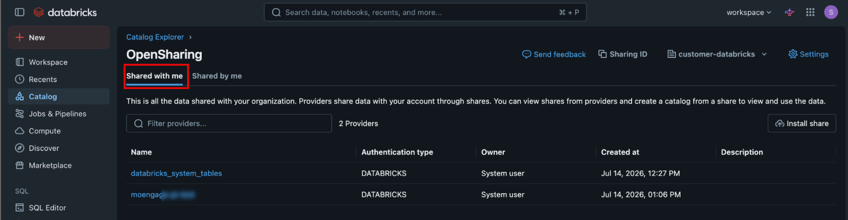Click the Send feedback speech bubble icon

point(527,55)
